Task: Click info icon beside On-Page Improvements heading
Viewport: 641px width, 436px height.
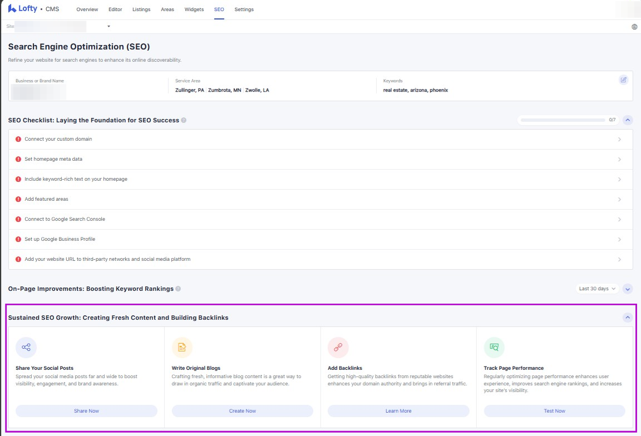Action: (178, 289)
